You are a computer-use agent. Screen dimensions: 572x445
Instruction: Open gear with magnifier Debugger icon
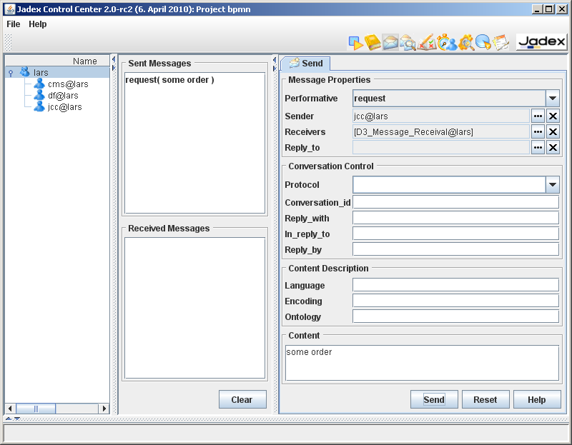click(x=466, y=43)
